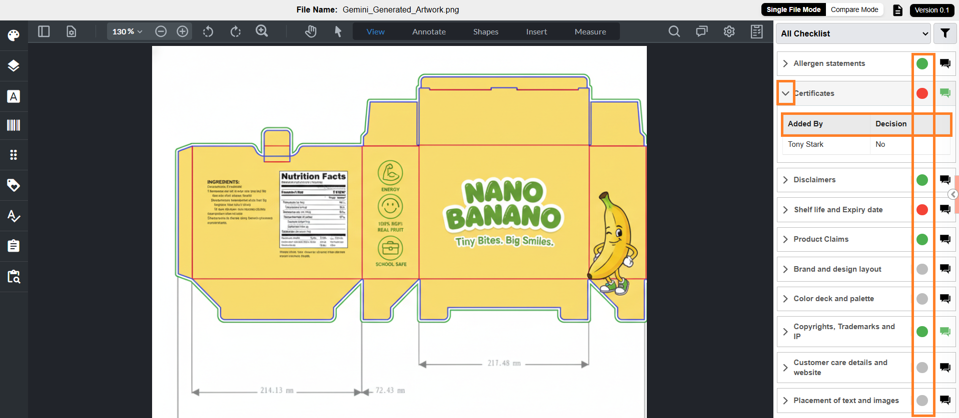Viewport: 959px width, 418px height.
Task: Switch to Compare Mode
Action: (x=854, y=9)
